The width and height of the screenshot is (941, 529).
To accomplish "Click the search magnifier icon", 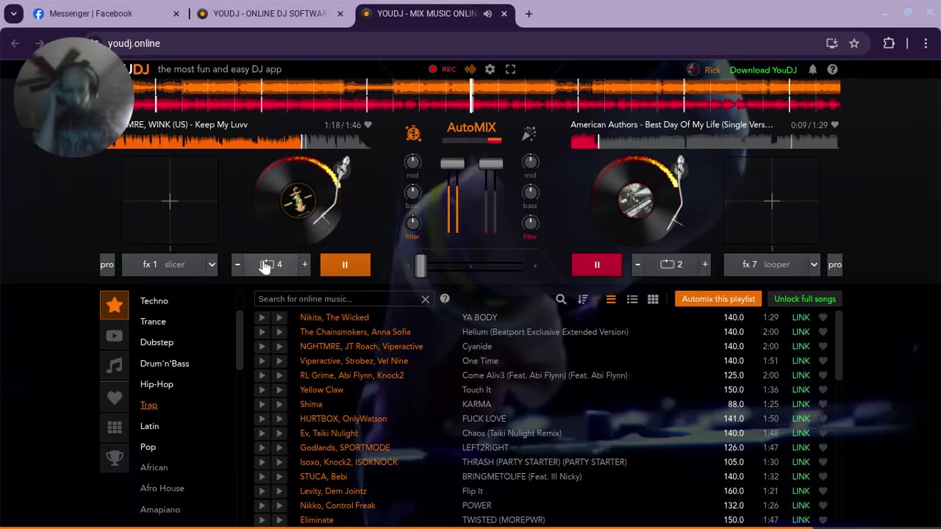I will pyautogui.click(x=561, y=299).
